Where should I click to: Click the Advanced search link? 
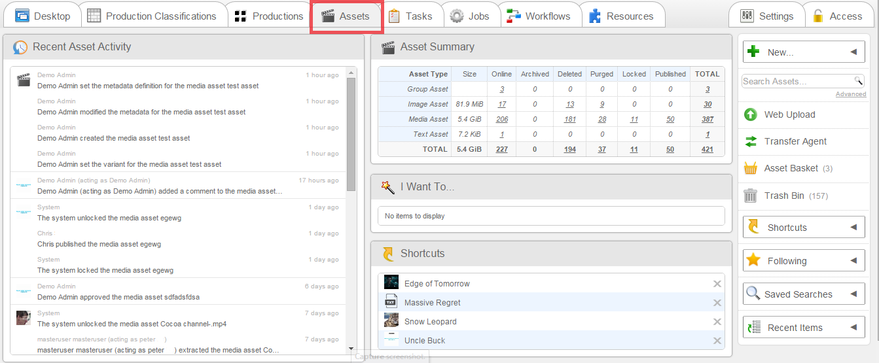(x=850, y=94)
